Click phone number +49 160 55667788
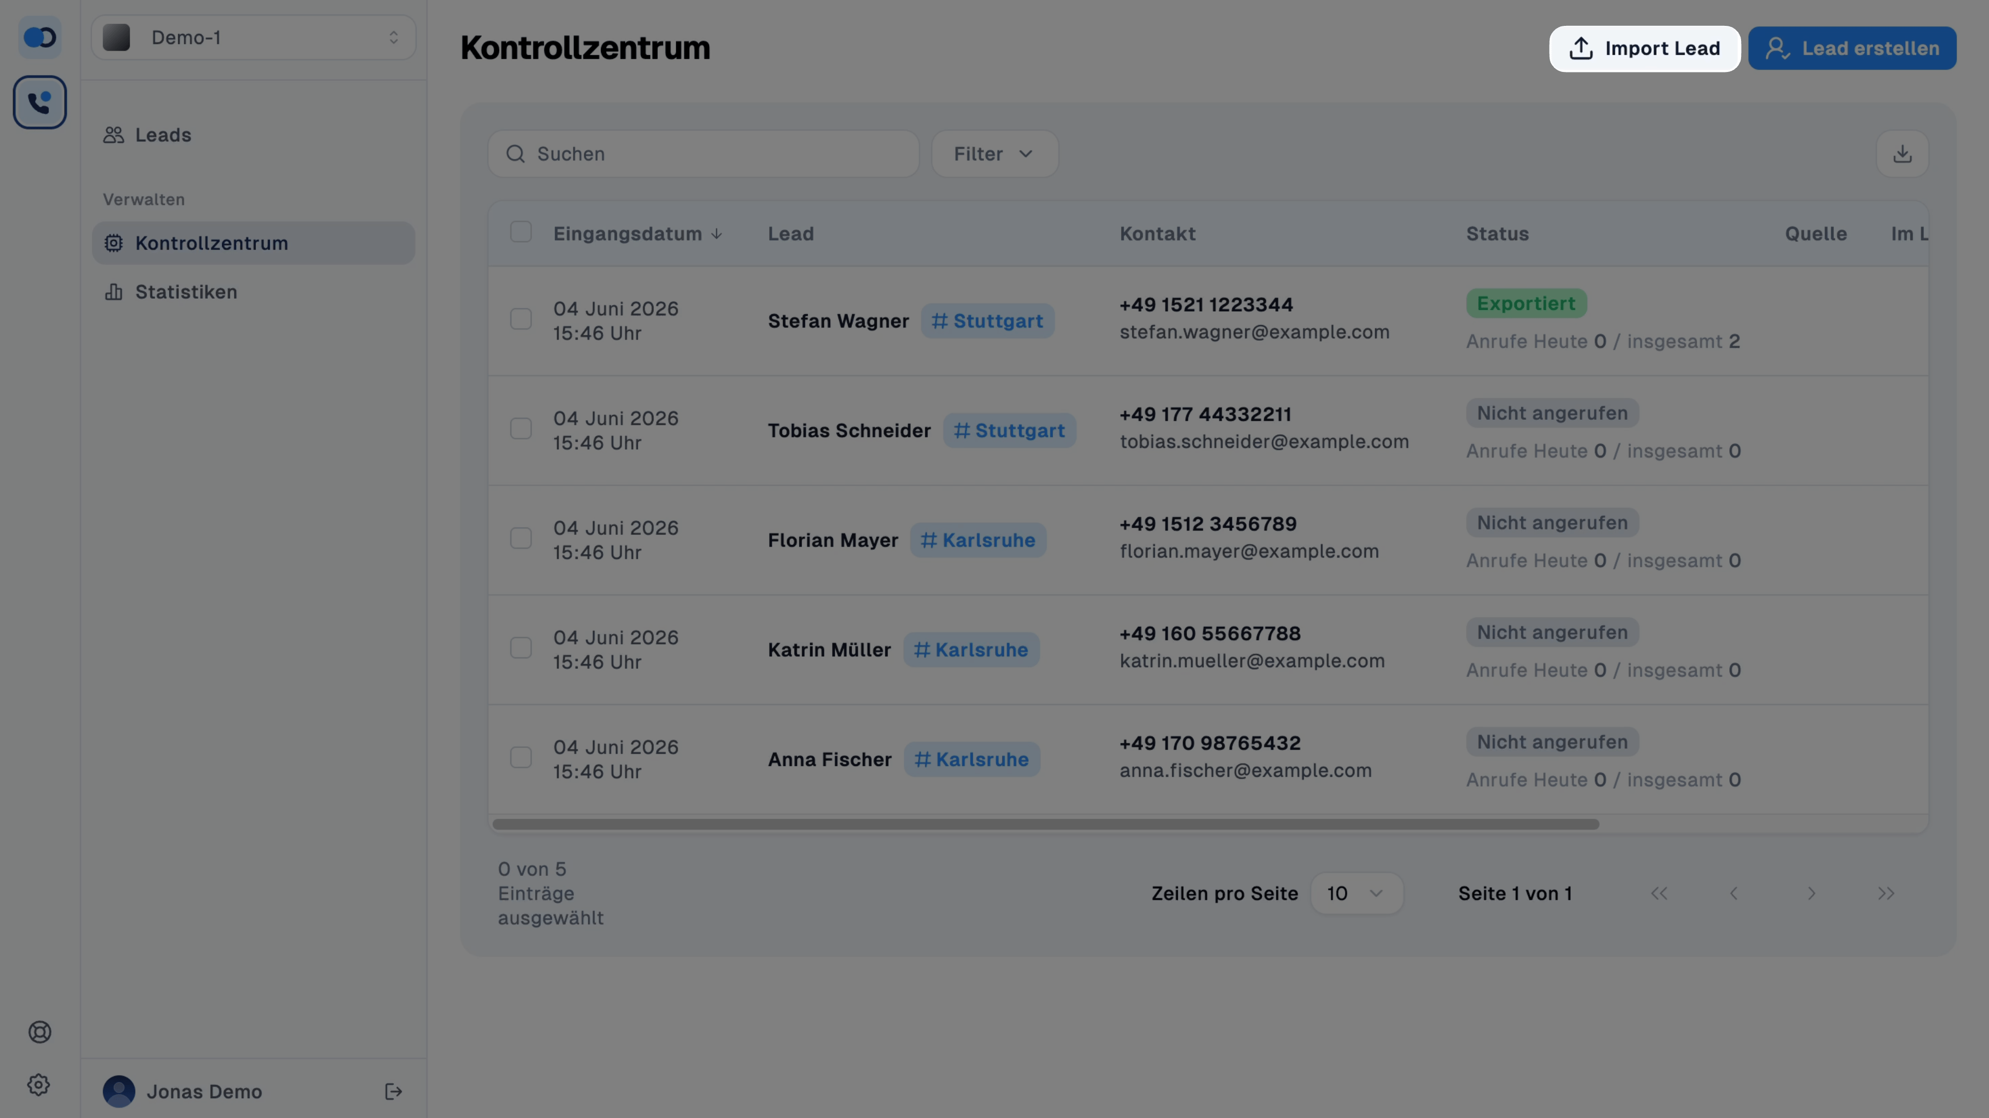1989x1118 pixels. [x=1210, y=634]
